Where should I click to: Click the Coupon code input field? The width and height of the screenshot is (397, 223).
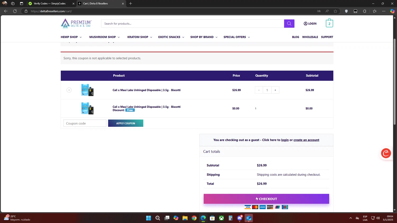pyautogui.click(x=85, y=123)
